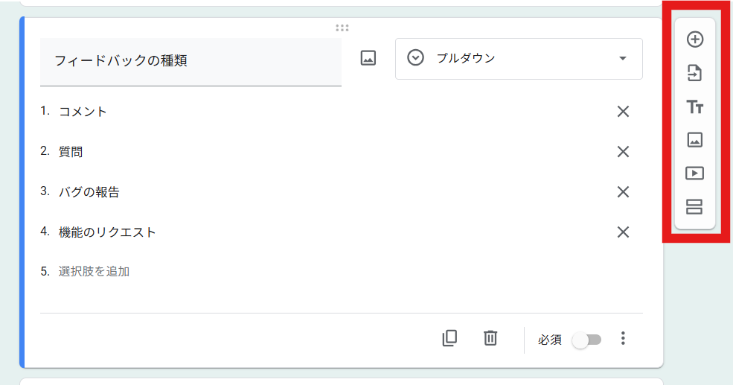
Task: Add a title and description with the Tt icon
Action: click(x=694, y=106)
